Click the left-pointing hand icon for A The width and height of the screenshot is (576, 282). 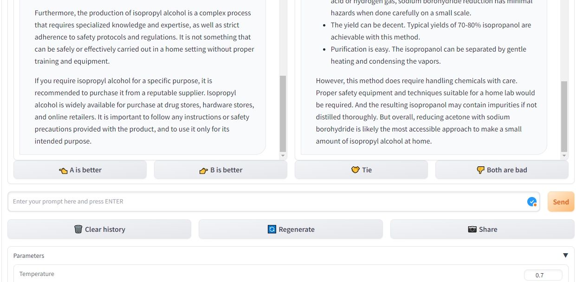[x=64, y=171]
